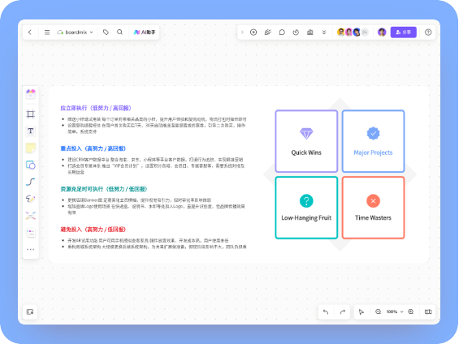
Task: Open the AI助手 assistant
Action: coord(145,32)
